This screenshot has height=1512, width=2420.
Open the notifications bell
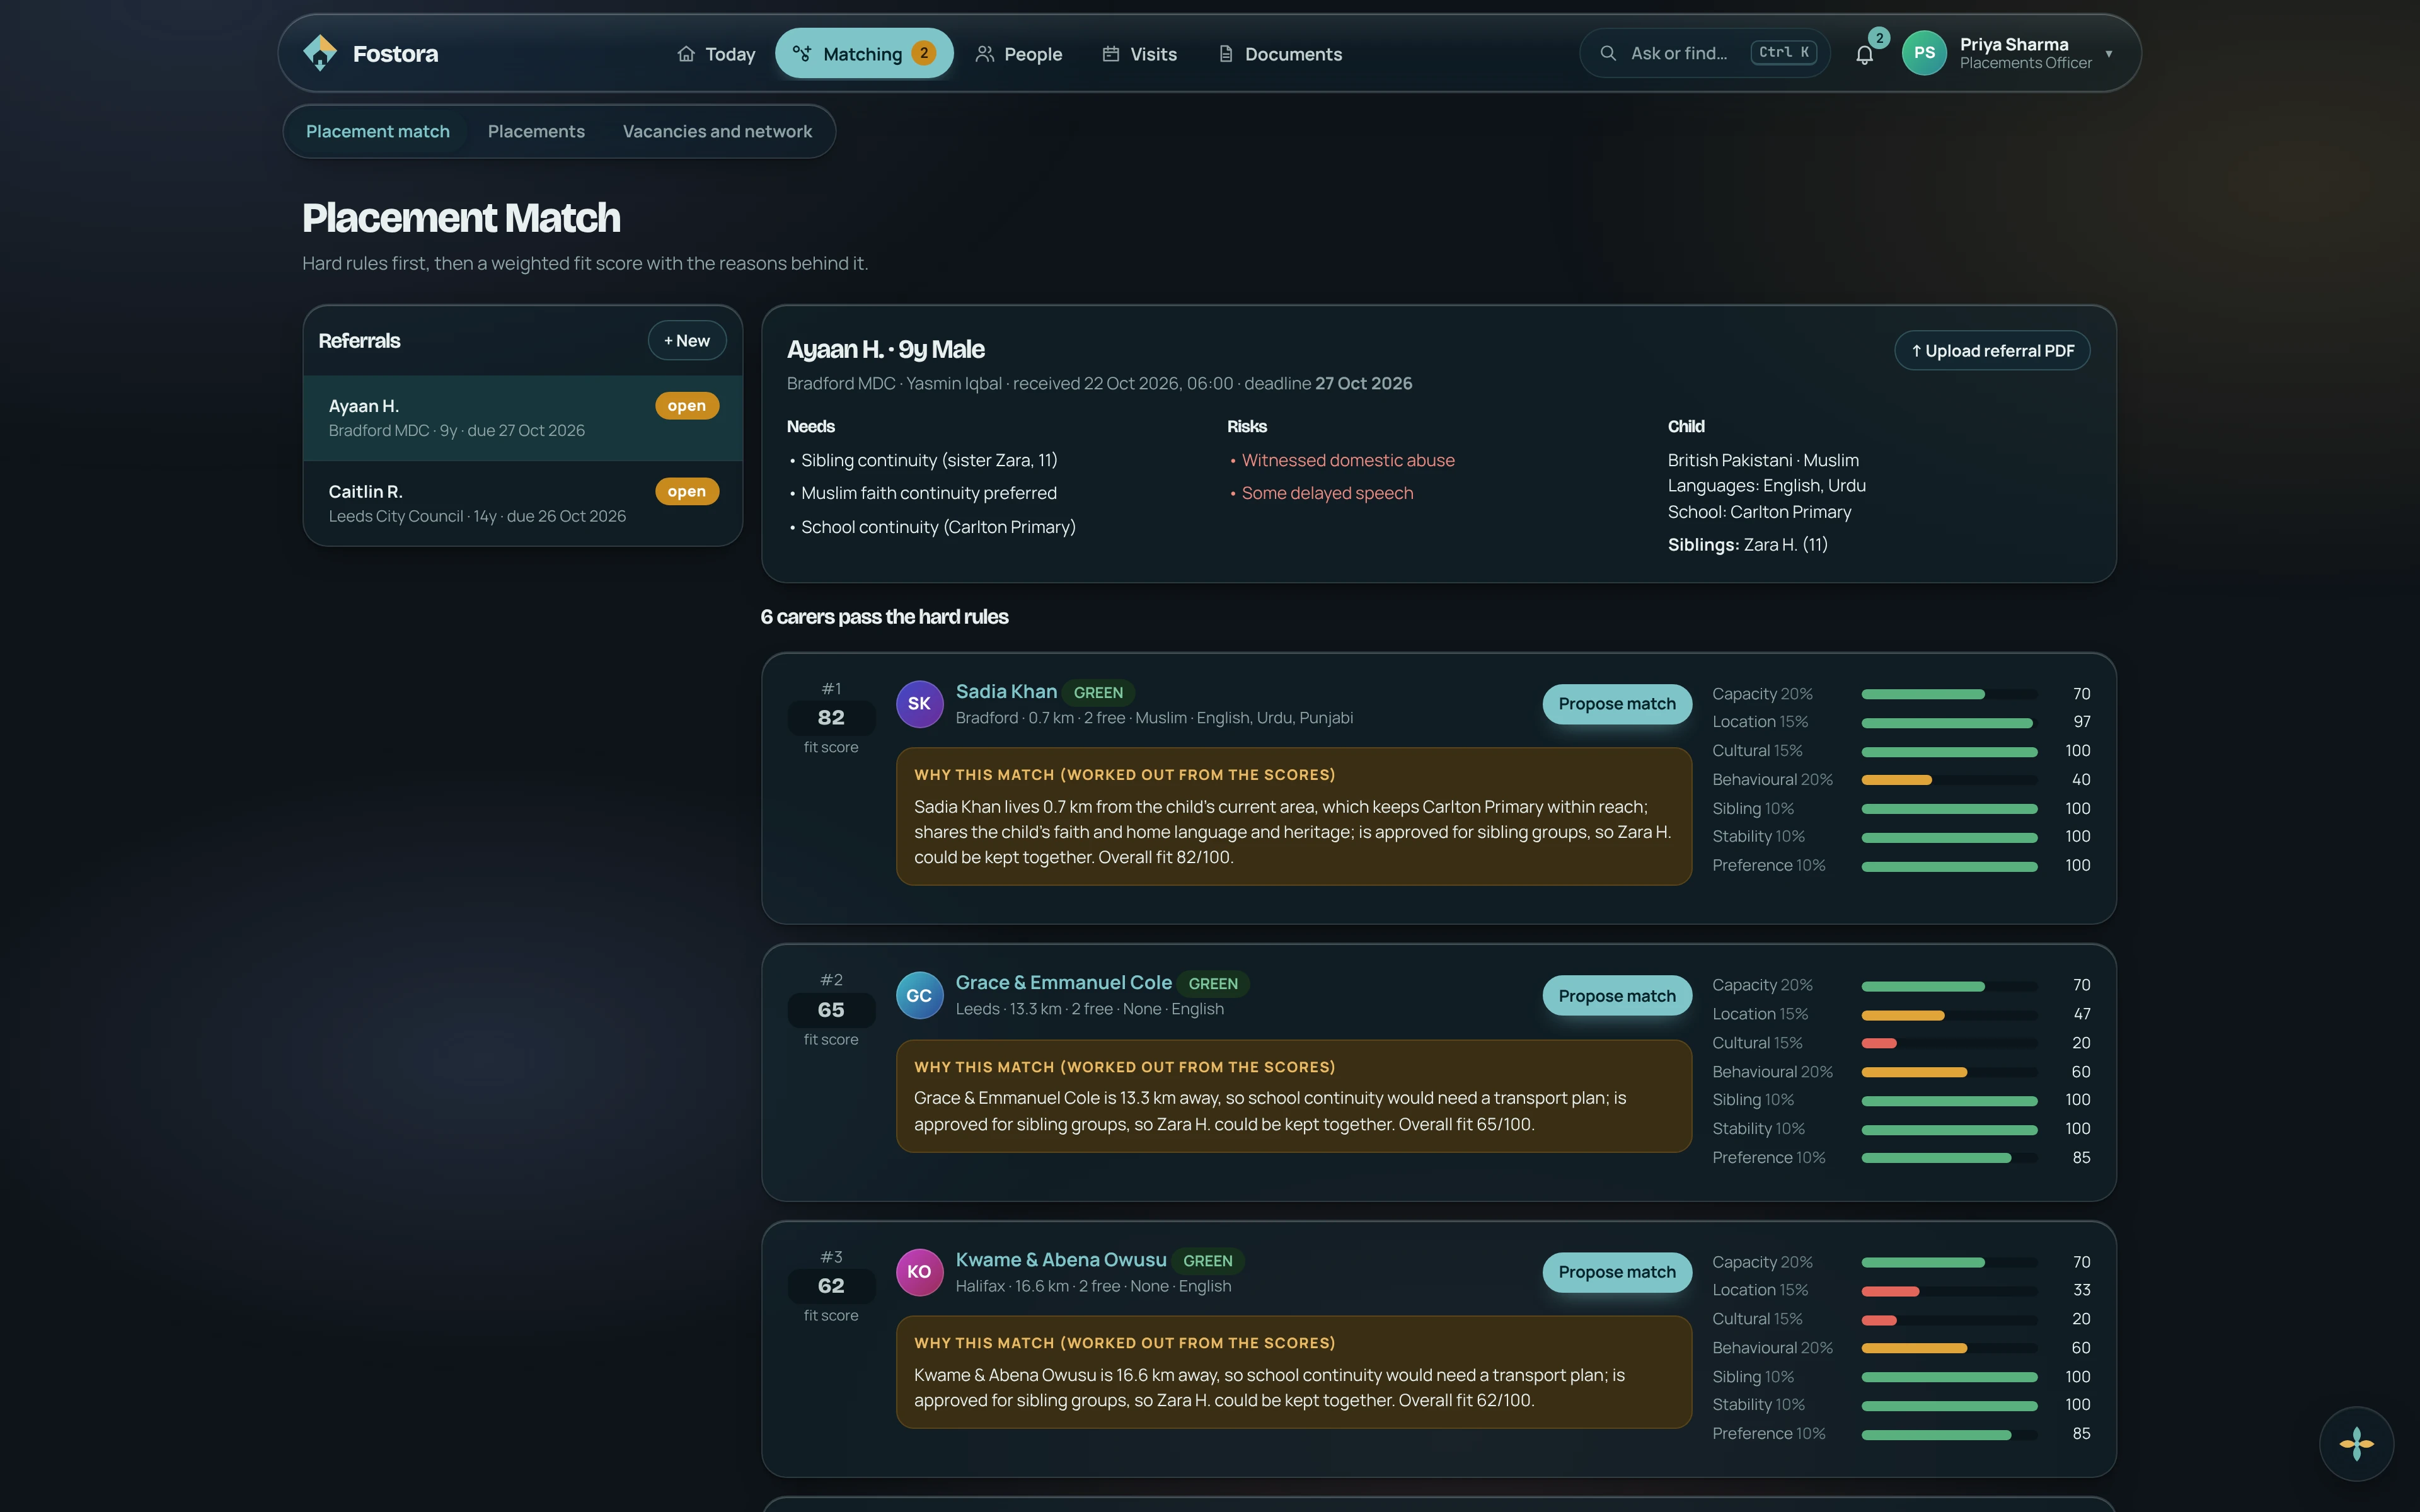tap(1864, 55)
